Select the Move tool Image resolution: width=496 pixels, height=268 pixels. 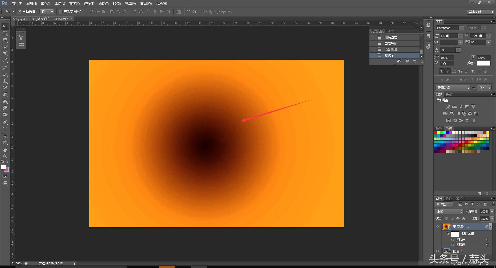4,26
